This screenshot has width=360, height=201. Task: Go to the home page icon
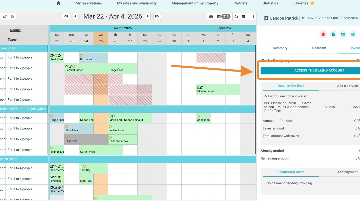click(58, 3)
